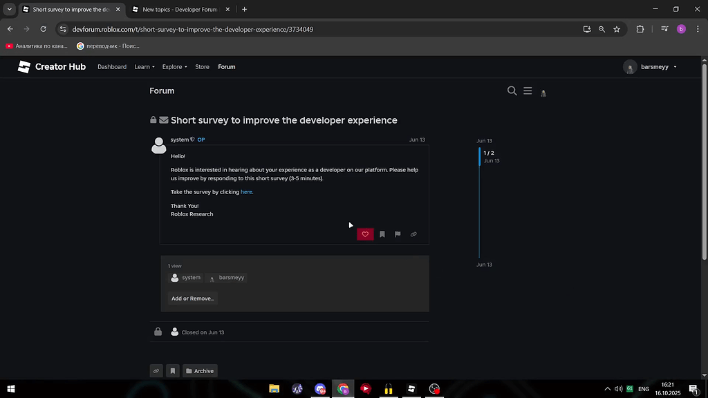This screenshot has width=708, height=398.
Task: Click the page vertical scrollbar
Action: click(x=704, y=162)
